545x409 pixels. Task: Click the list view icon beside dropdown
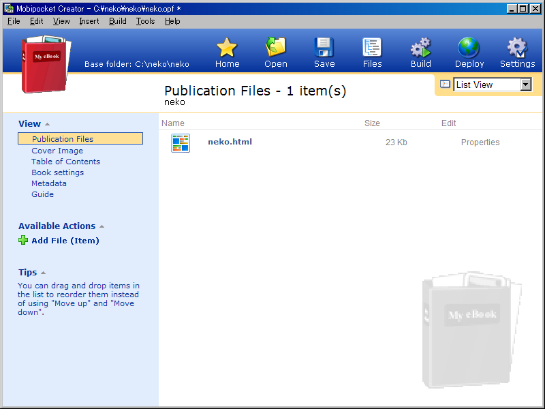tap(445, 84)
